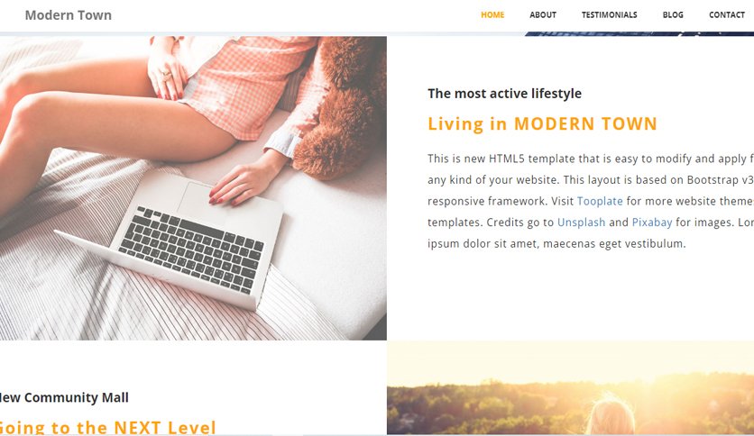
Task: Open the CONTACT navigation link
Action: coord(727,15)
